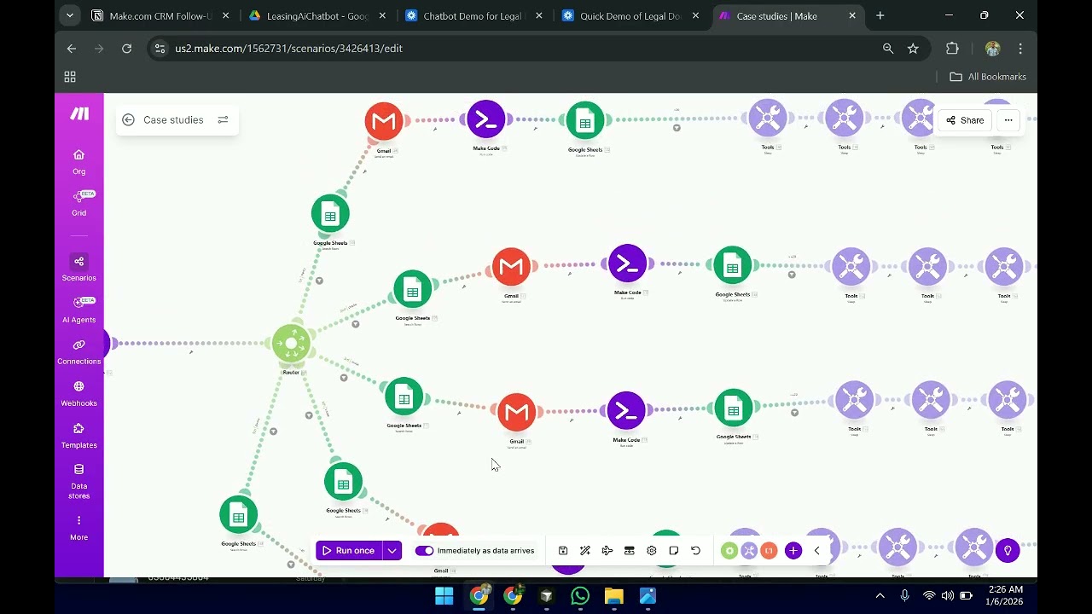
Task: Go back from Case studies scenario
Action: 128,120
